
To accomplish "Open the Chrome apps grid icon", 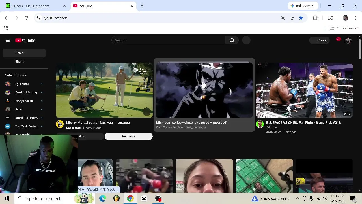I will (x=5, y=28).
